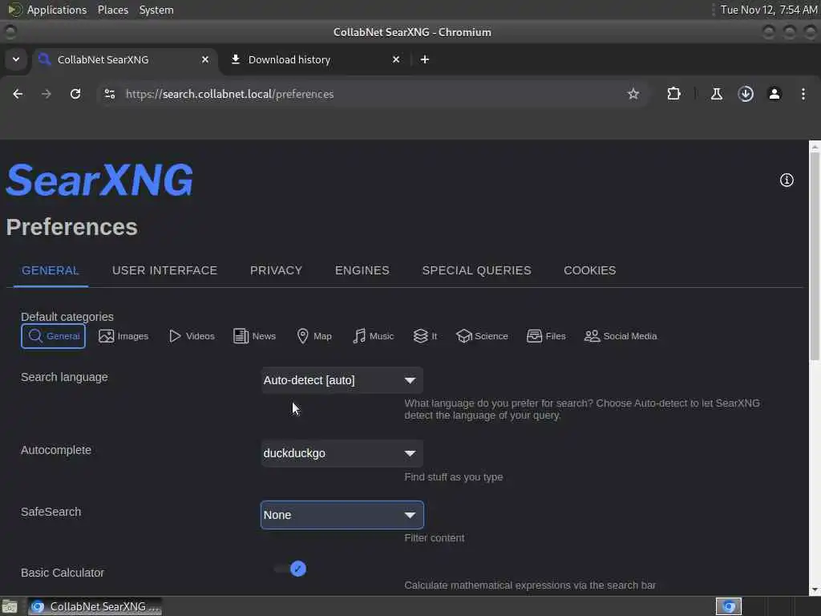Open the Applications menu
Image resolution: width=821 pixels, height=616 pixels.
[57, 10]
